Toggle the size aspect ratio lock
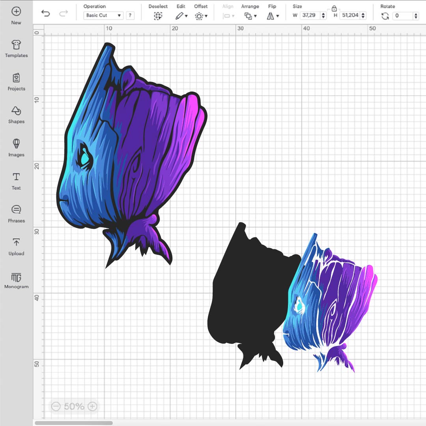The width and height of the screenshot is (426, 426). 334,9
